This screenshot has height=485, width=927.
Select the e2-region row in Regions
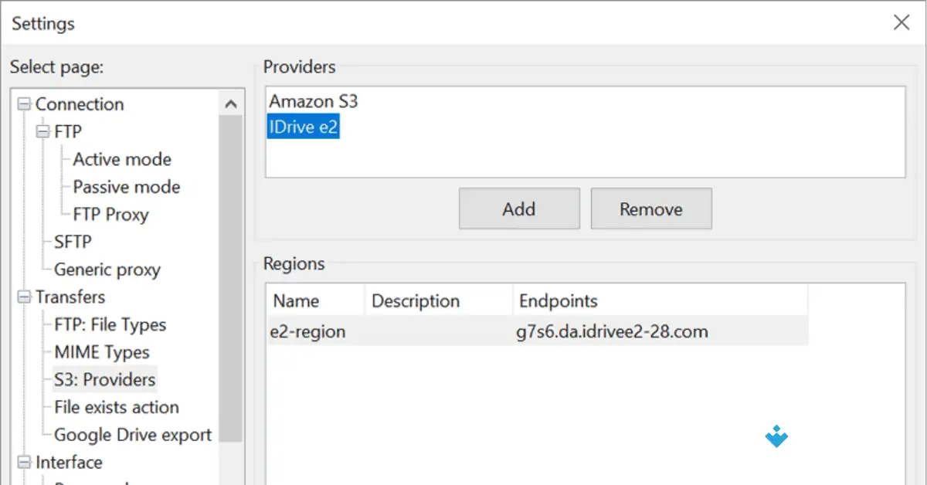(x=309, y=332)
